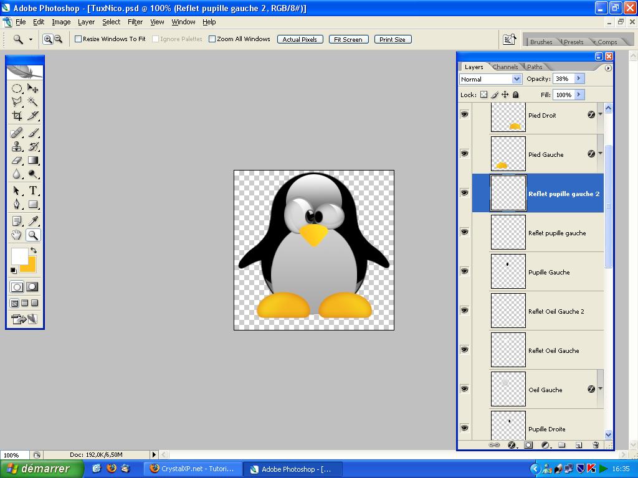Choose the Zoom Out option
Image resolution: width=638 pixels, height=478 pixels.
pos(59,39)
